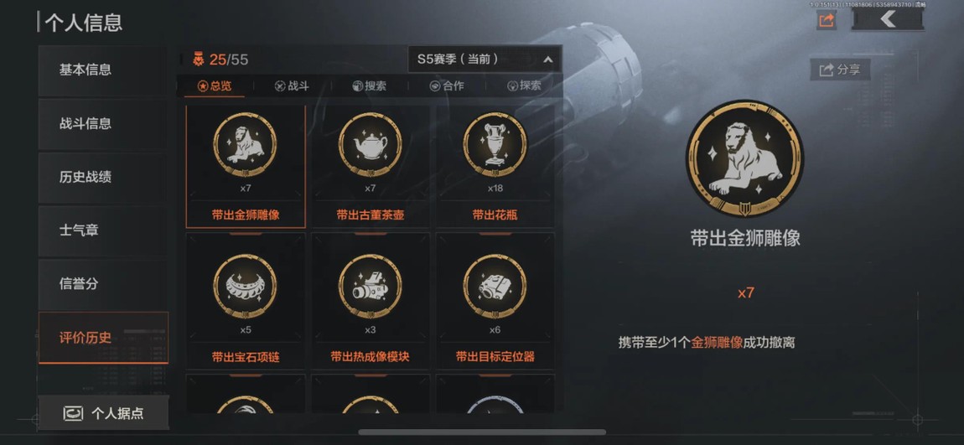Screen dimensions: 964x445
Task: Switch to the 探索 tab
Action: (524, 86)
